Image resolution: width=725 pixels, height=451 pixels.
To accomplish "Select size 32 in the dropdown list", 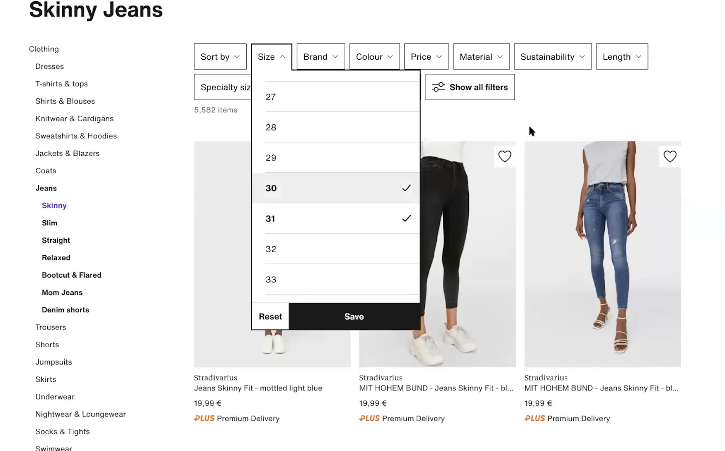I will pyautogui.click(x=336, y=249).
